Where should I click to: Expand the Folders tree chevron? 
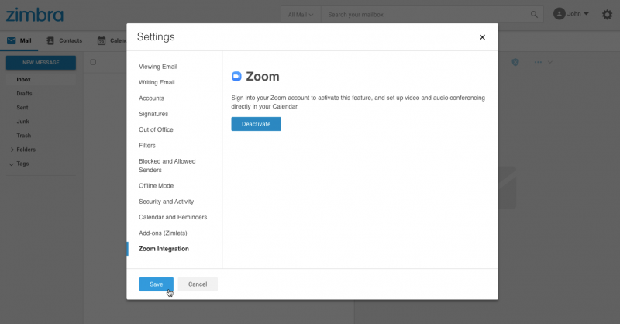pos(12,150)
